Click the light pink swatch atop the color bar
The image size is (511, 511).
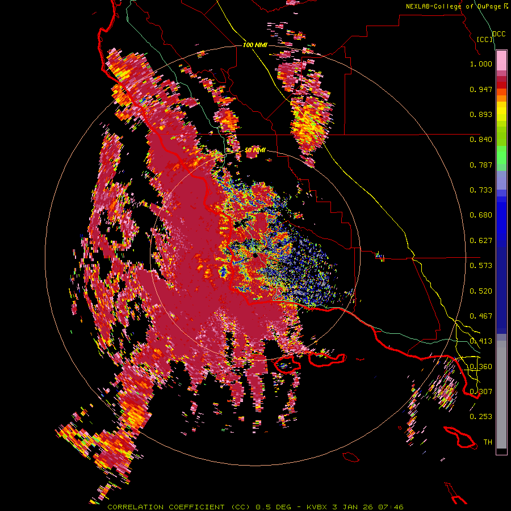pos(501,60)
